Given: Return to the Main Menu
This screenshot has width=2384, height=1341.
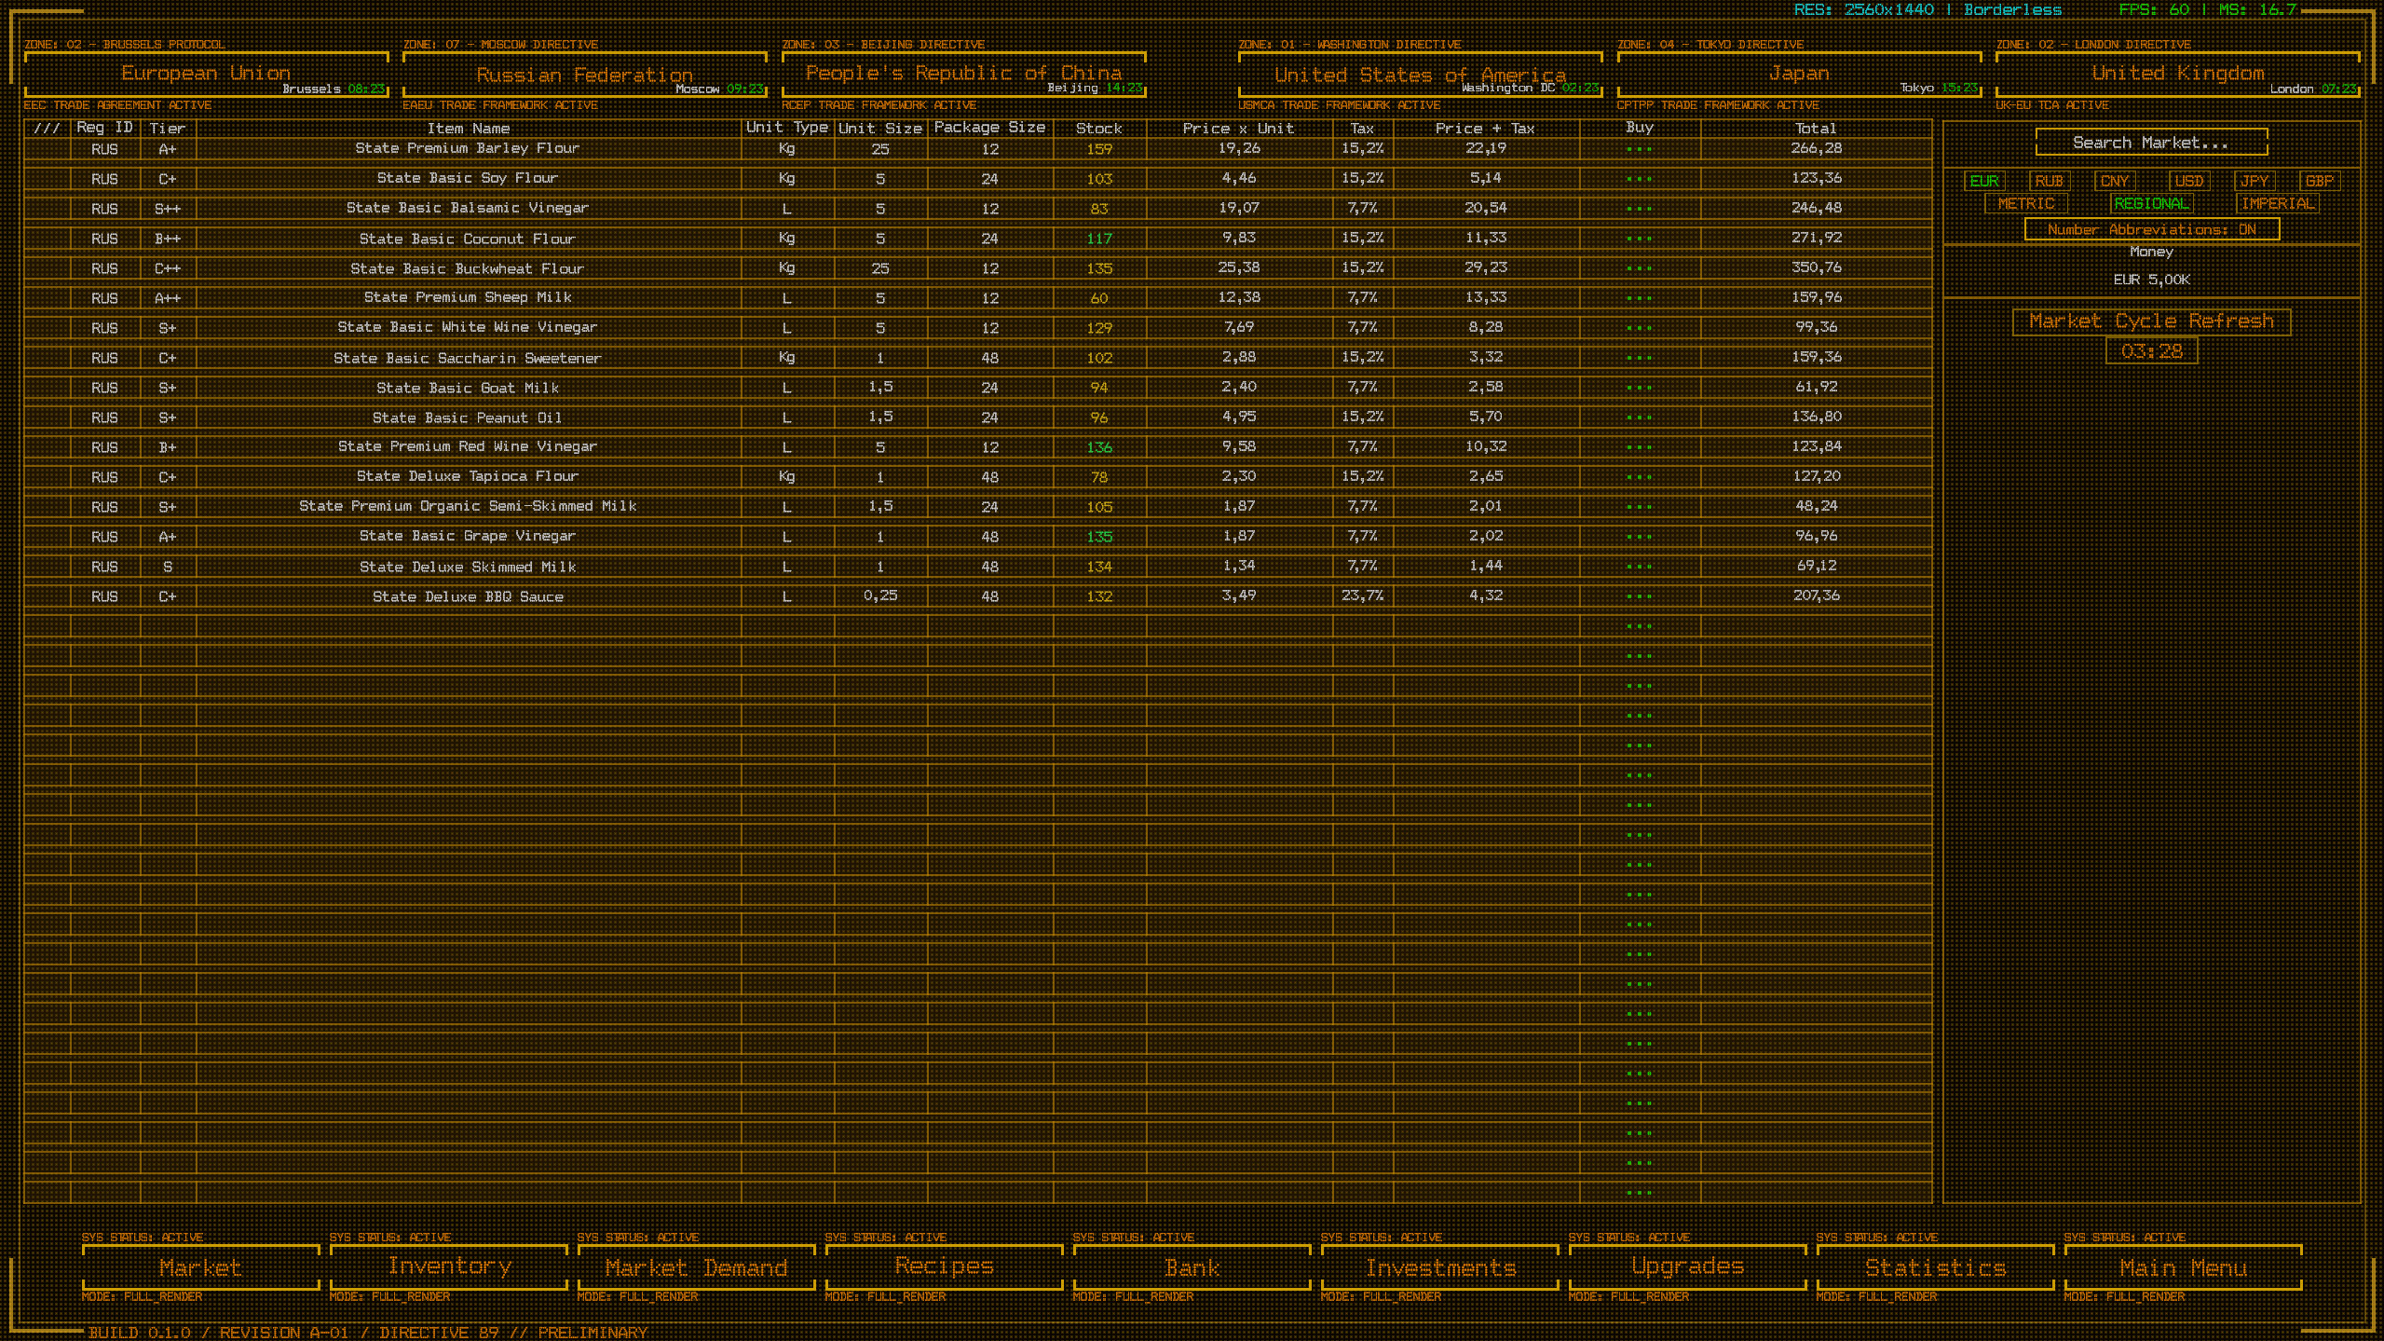Looking at the screenshot, I should point(2183,1267).
